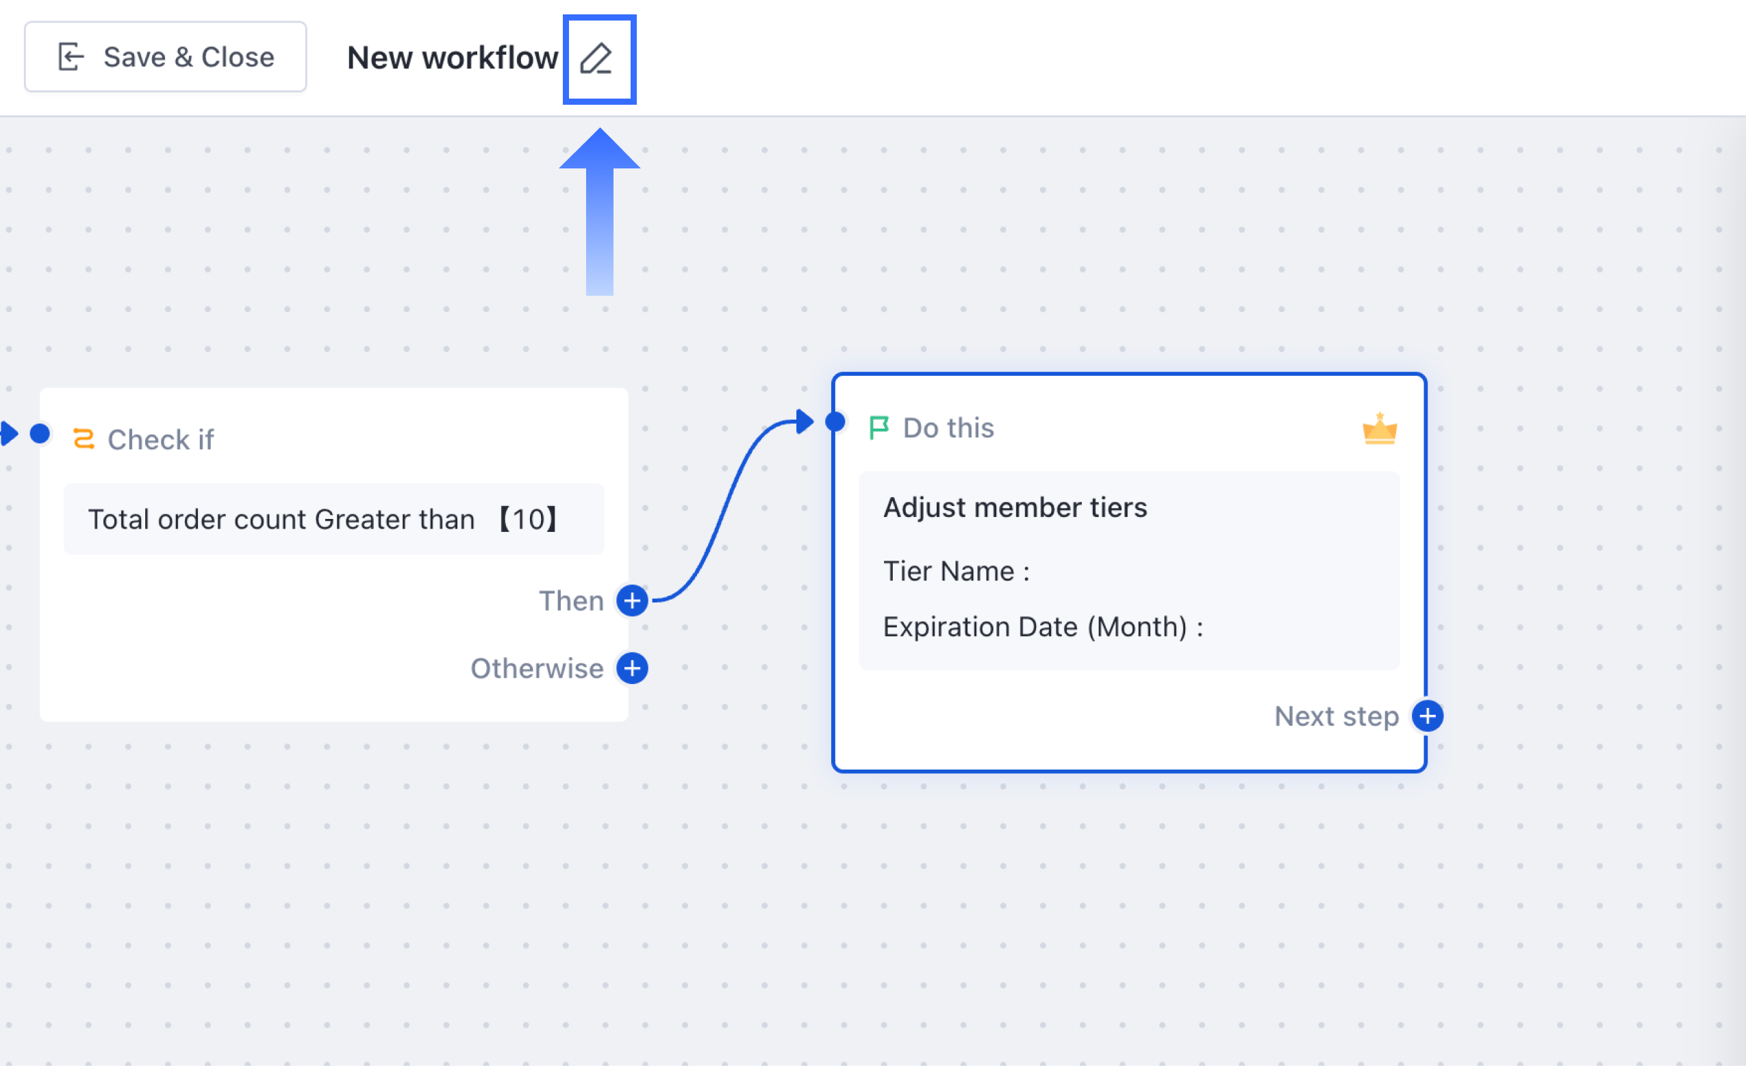Click the Expiration Date (Month) row
Viewport: 1746px width, 1066px height.
(1041, 627)
